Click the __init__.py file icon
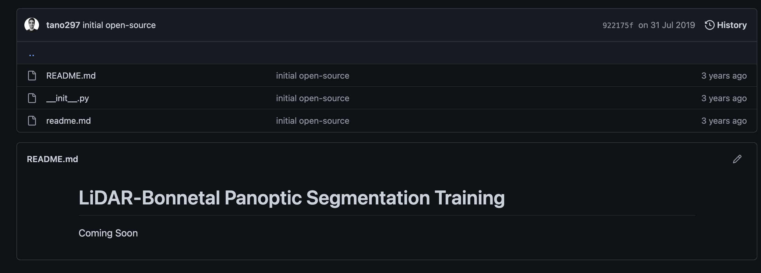The image size is (761, 273). (32, 98)
